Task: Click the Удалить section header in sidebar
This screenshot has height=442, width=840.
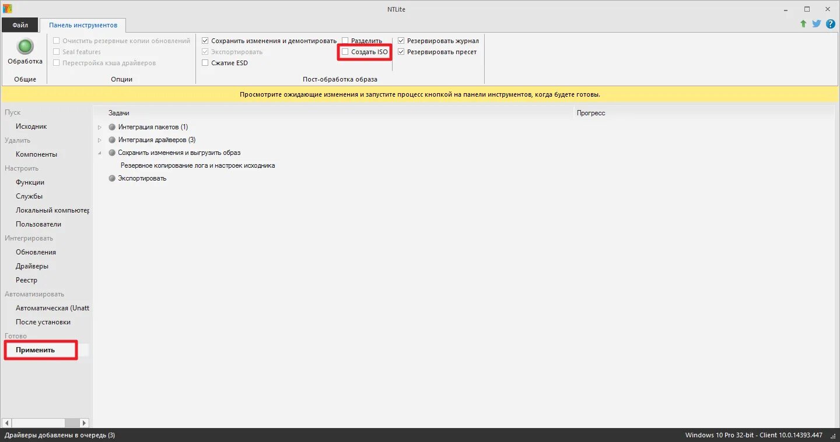Action: click(x=17, y=140)
